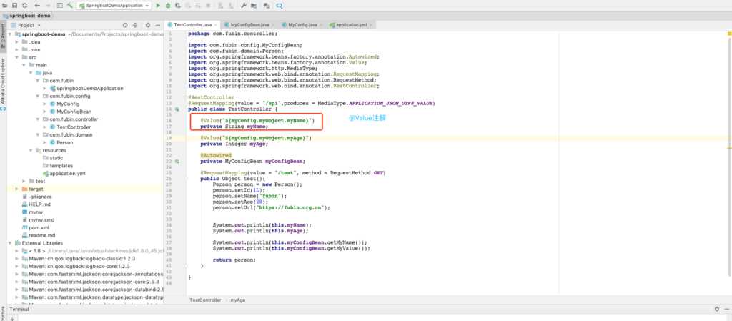Click the Open folder toolbar icon
The width and height of the screenshot is (732, 321).
[5, 6]
